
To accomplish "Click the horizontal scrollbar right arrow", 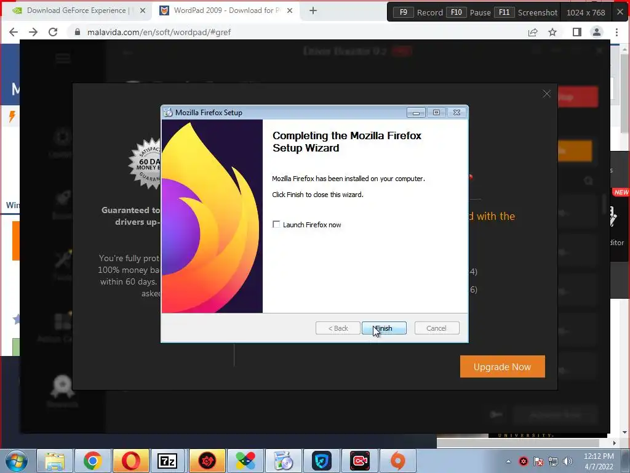I will click(x=615, y=443).
